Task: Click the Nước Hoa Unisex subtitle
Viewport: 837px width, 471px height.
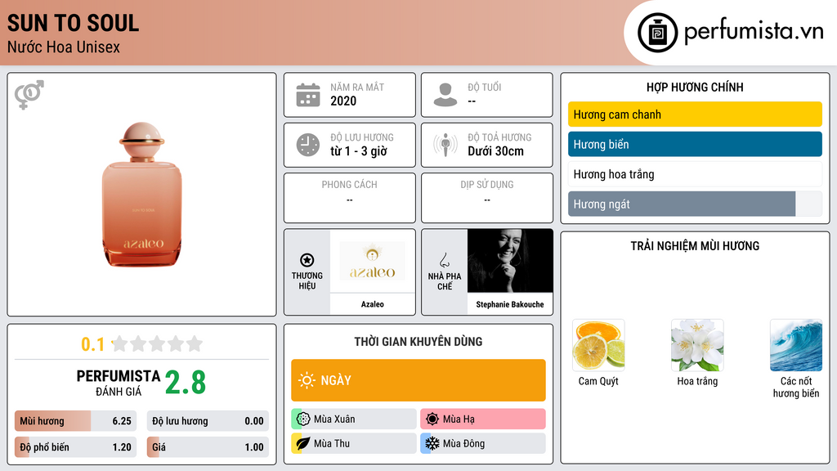Action: (x=64, y=47)
